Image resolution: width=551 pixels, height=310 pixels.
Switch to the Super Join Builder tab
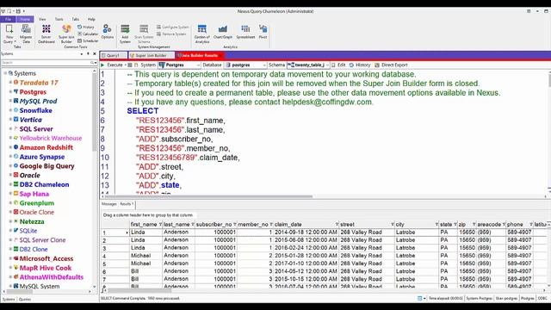click(152, 55)
